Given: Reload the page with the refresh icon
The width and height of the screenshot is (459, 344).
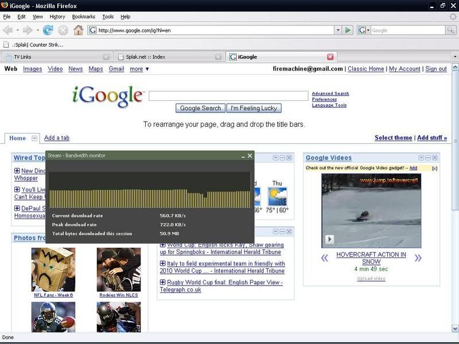Looking at the screenshot, I should coord(48,30).
